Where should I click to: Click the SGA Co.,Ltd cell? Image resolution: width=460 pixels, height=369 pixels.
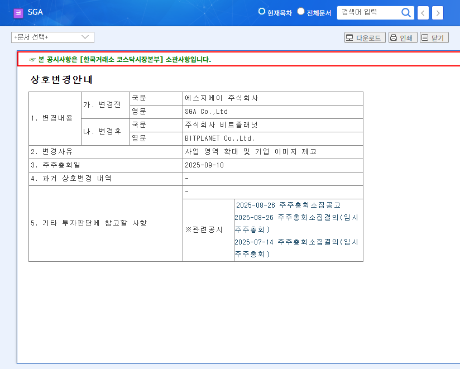[273, 112]
